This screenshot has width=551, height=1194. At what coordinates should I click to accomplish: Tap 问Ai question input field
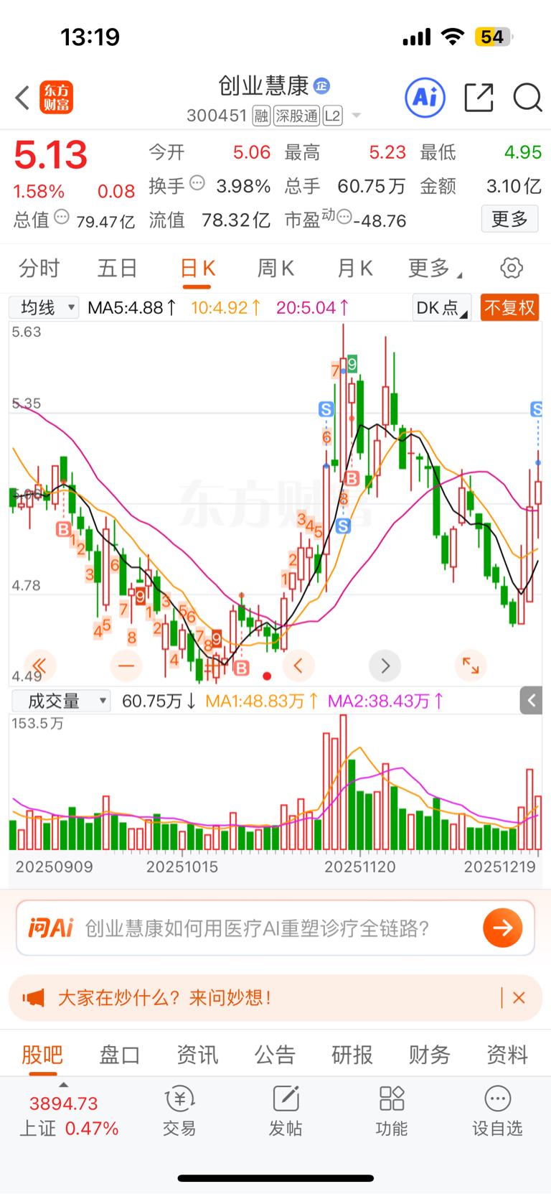click(x=275, y=928)
